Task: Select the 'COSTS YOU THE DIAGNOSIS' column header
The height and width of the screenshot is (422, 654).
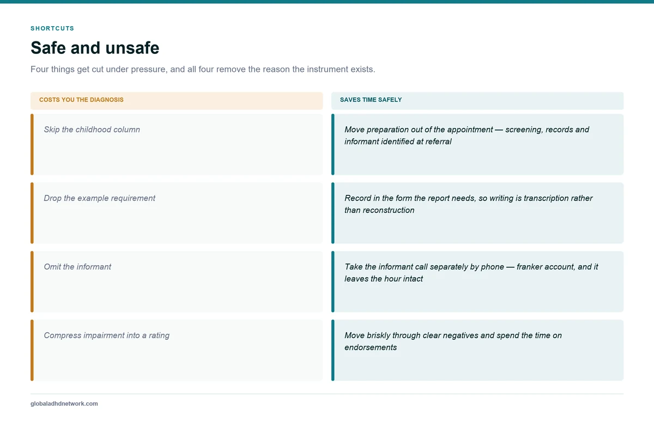Action: coord(177,101)
